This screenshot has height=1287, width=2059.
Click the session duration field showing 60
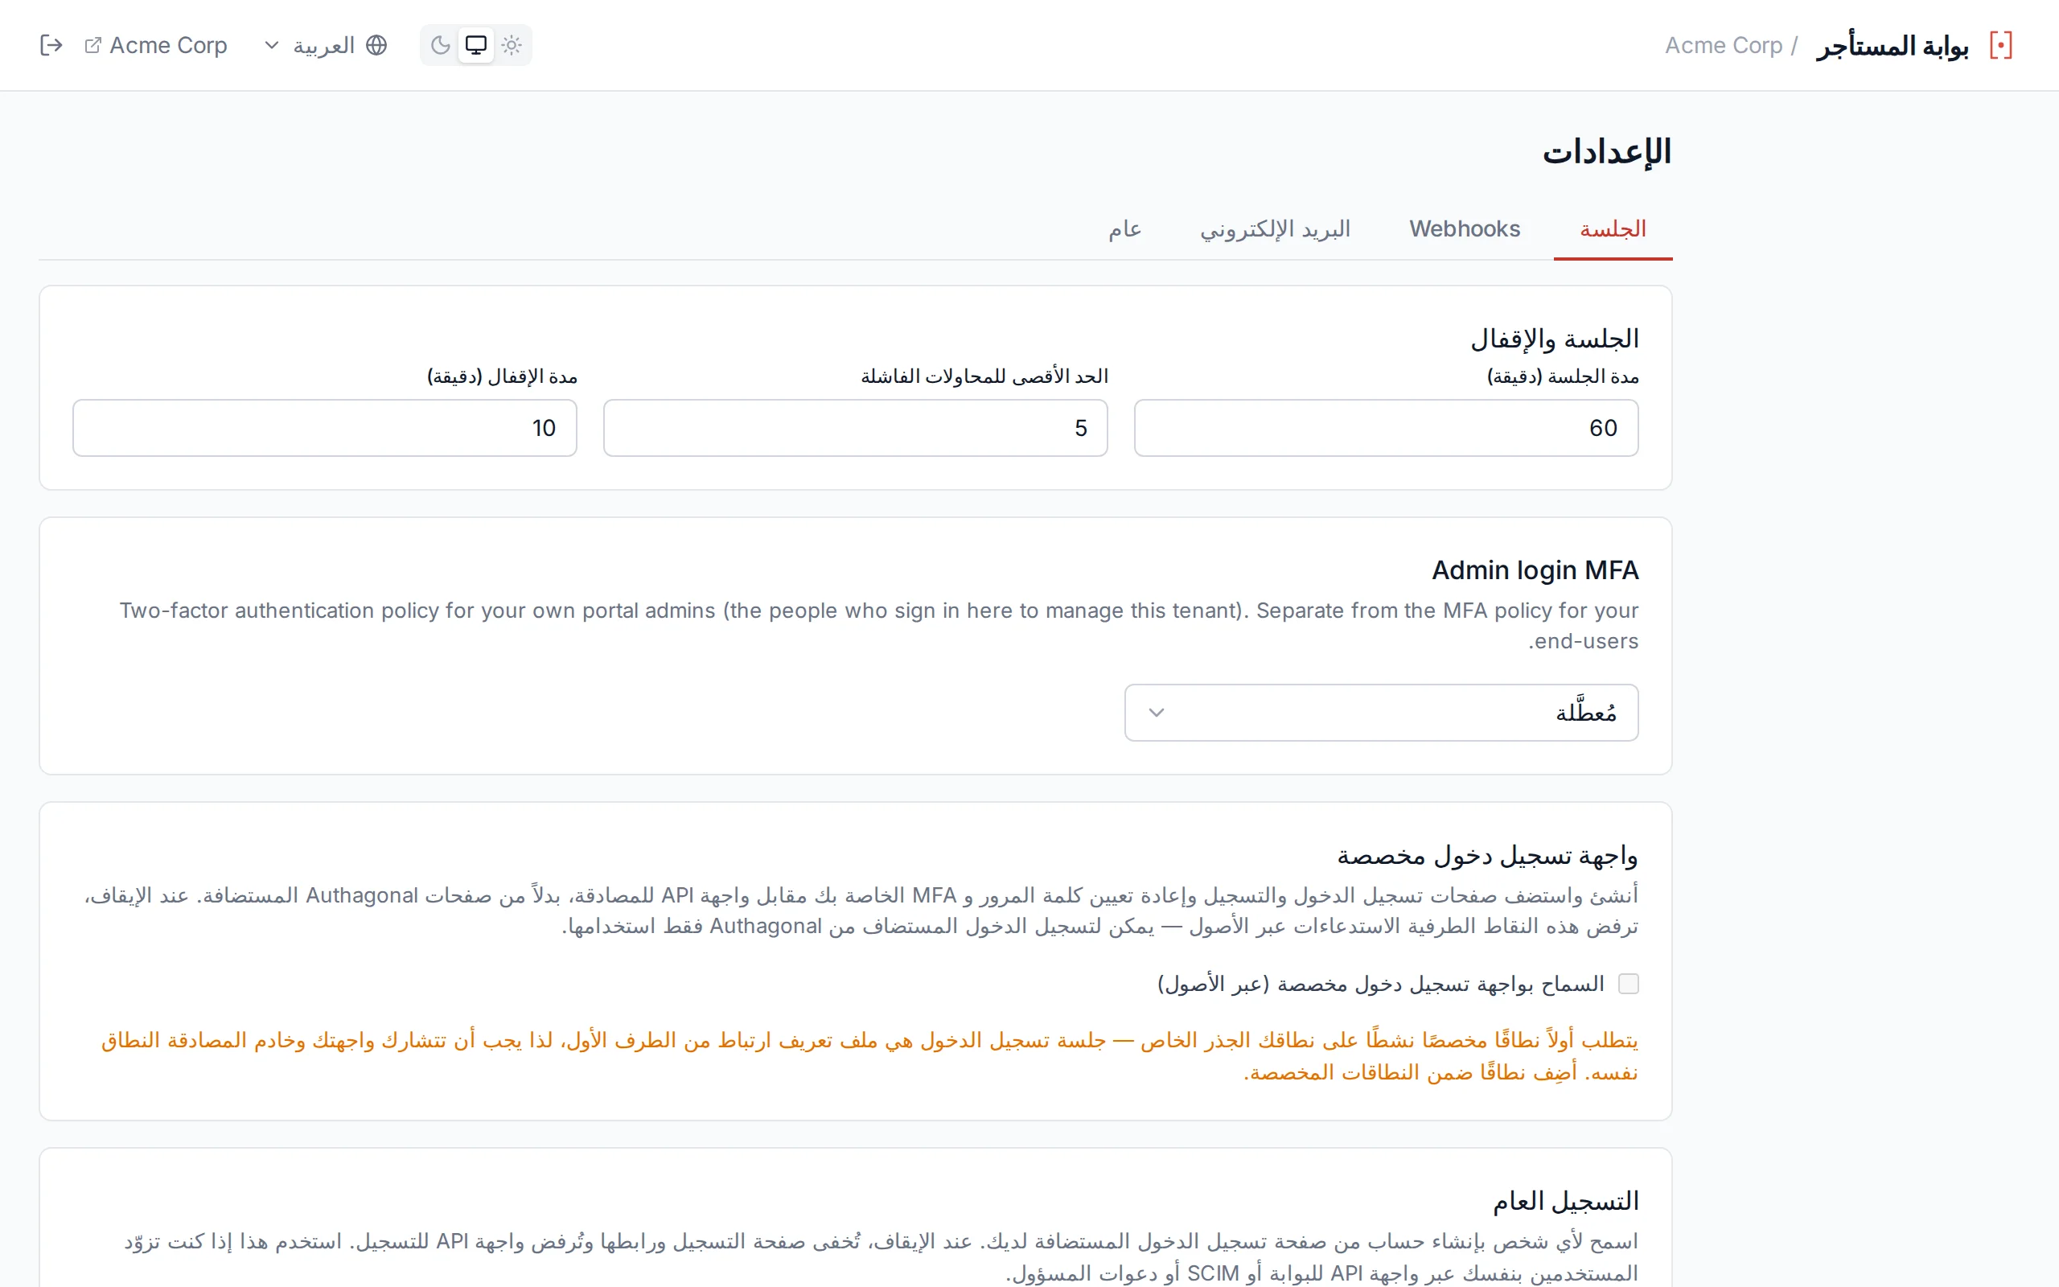pyautogui.click(x=1386, y=428)
